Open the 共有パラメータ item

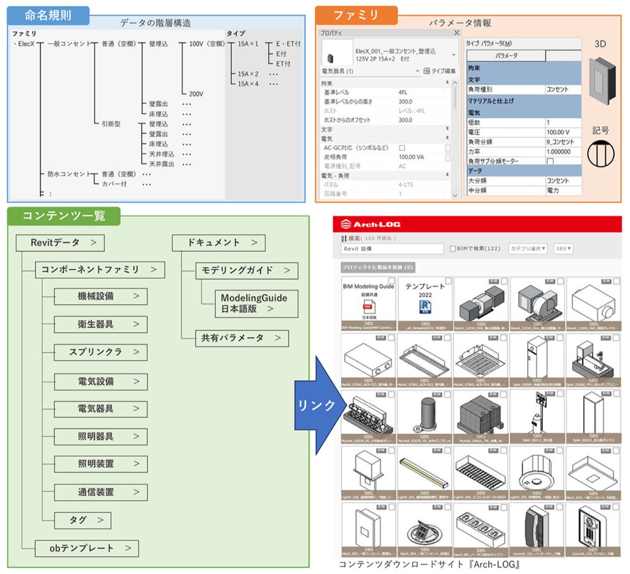pos(242,339)
